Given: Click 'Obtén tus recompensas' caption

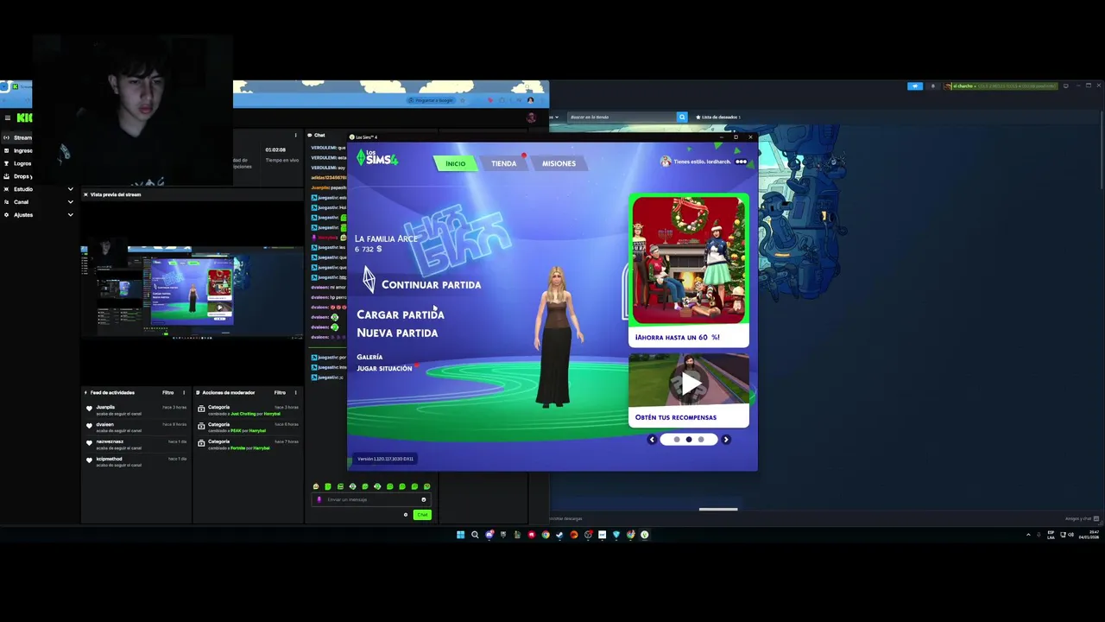Looking at the screenshot, I should pyautogui.click(x=676, y=417).
